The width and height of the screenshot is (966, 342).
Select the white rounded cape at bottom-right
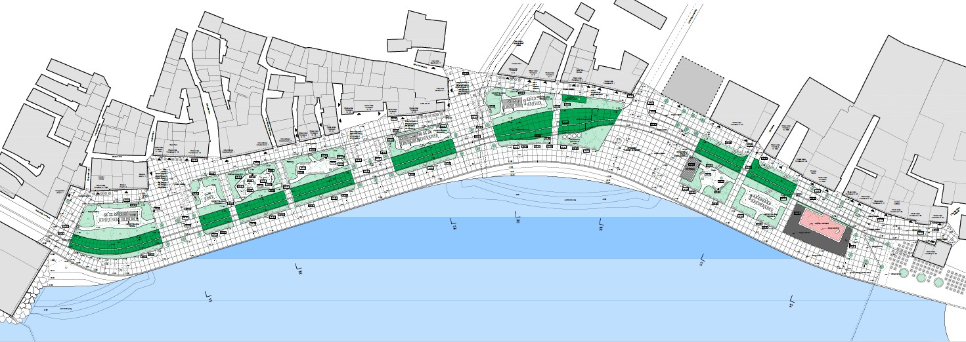955,322
